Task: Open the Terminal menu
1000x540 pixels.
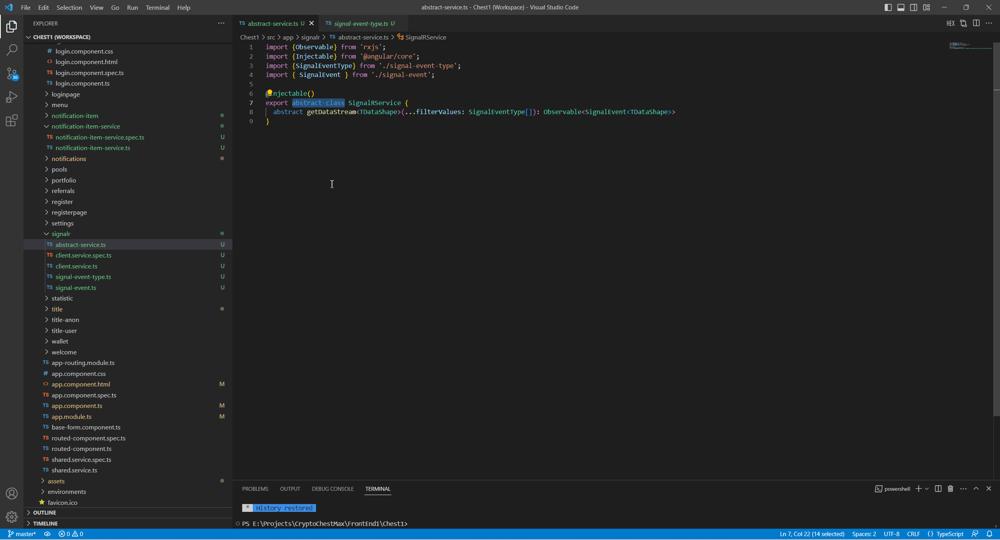Action: point(157,7)
